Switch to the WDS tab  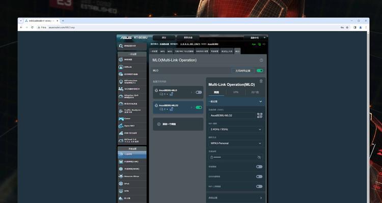point(170,51)
